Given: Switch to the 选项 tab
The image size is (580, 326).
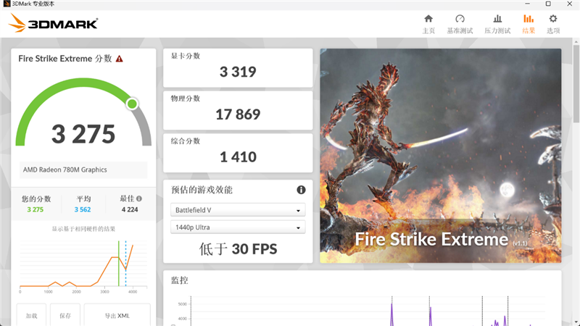Looking at the screenshot, I should 553,30.
